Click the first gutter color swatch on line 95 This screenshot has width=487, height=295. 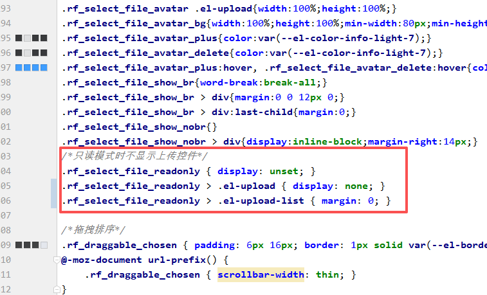coord(19,38)
